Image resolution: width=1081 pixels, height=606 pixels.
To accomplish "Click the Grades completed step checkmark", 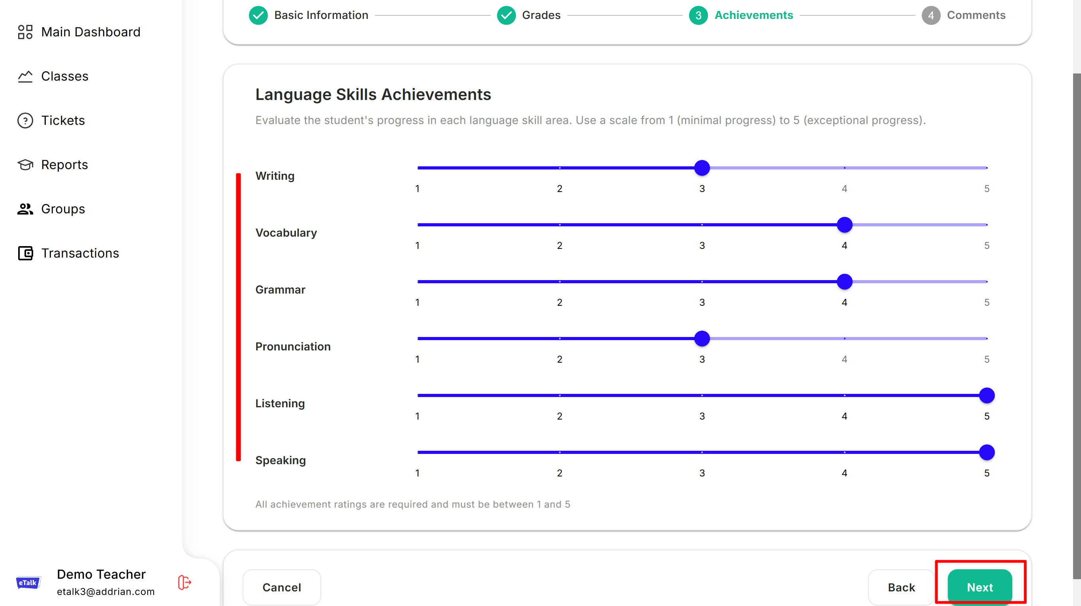I will click(x=506, y=15).
